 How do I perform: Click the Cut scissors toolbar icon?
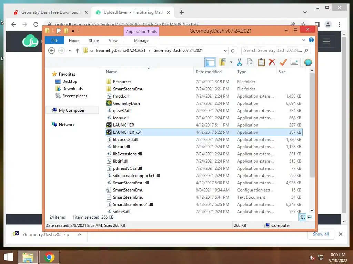[239, 62]
